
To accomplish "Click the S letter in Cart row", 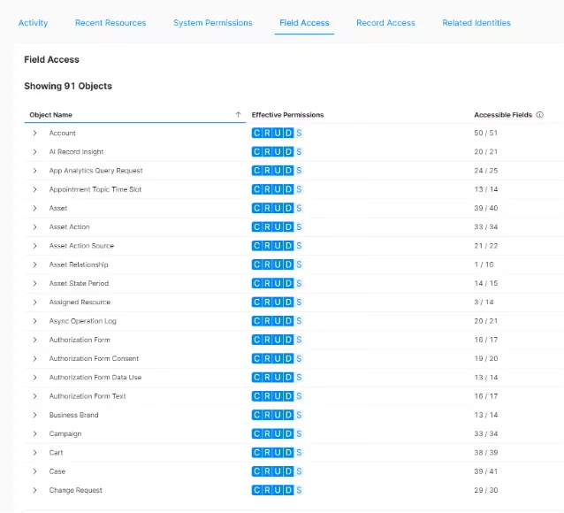I will (299, 453).
